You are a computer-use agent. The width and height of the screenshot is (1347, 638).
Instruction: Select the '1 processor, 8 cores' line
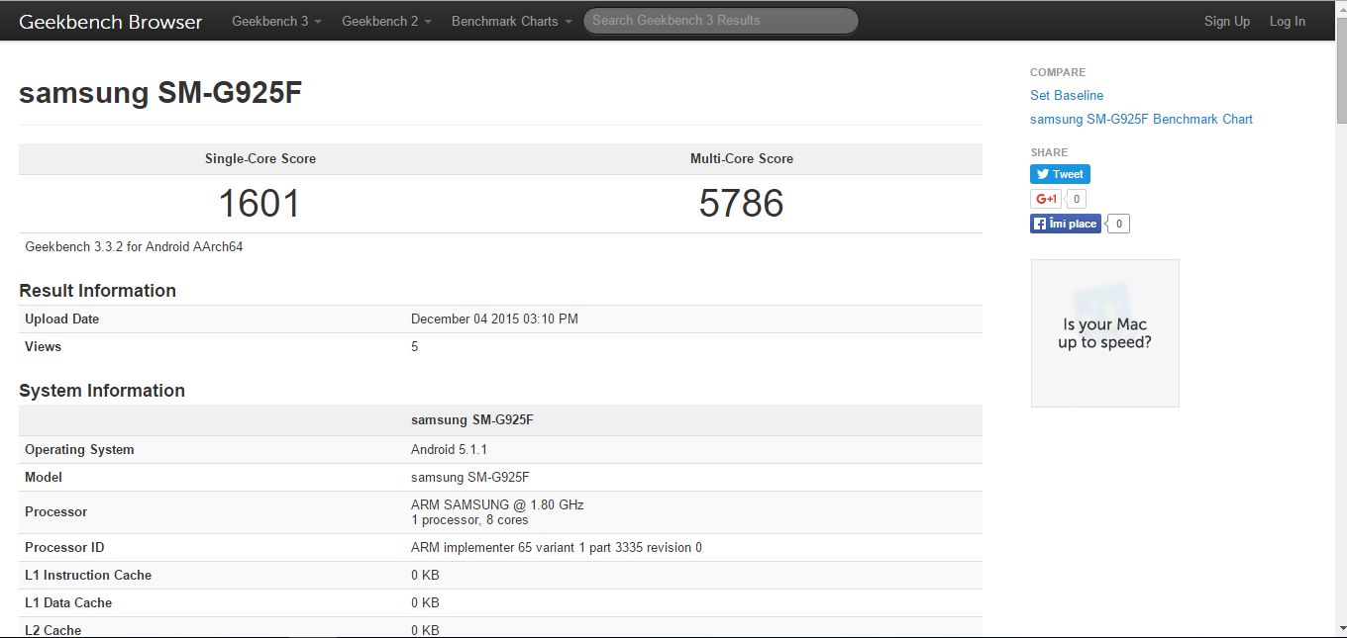[x=469, y=520]
